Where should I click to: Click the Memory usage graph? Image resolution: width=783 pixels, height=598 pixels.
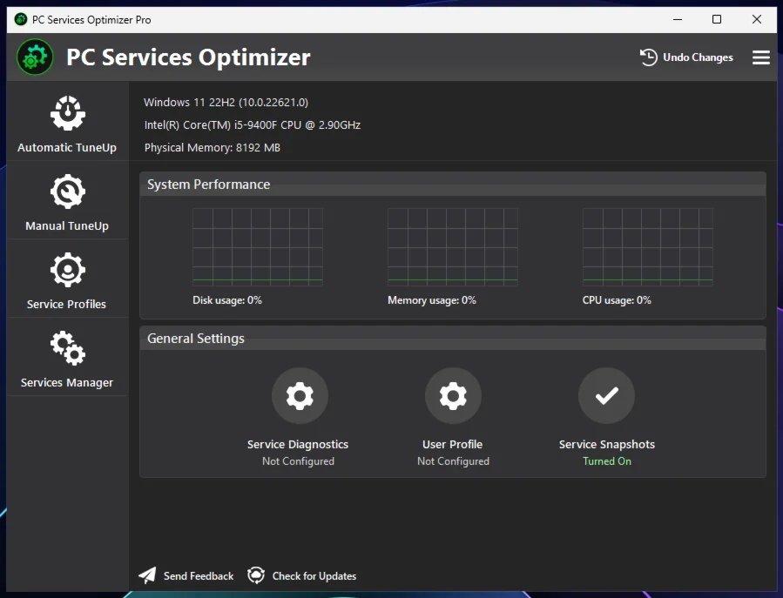(453, 247)
